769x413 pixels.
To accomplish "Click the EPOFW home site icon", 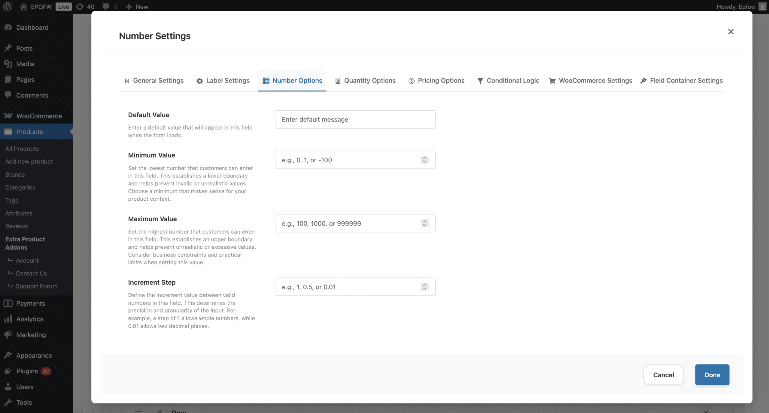I will (x=24, y=7).
